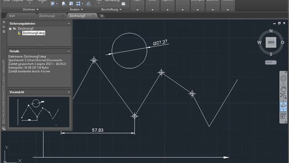289x163 pixels.
Task: Click the Ø27.27 diameter dimension text
Action: pyautogui.click(x=160, y=43)
